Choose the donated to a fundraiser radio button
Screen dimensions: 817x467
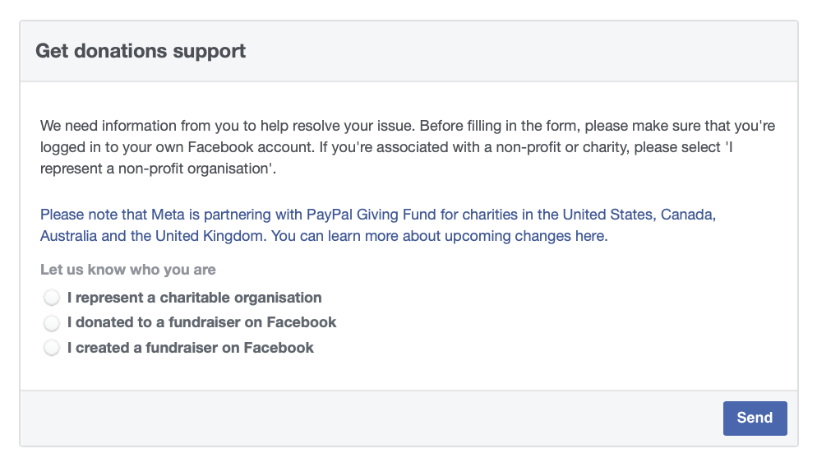click(x=52, y=322)
